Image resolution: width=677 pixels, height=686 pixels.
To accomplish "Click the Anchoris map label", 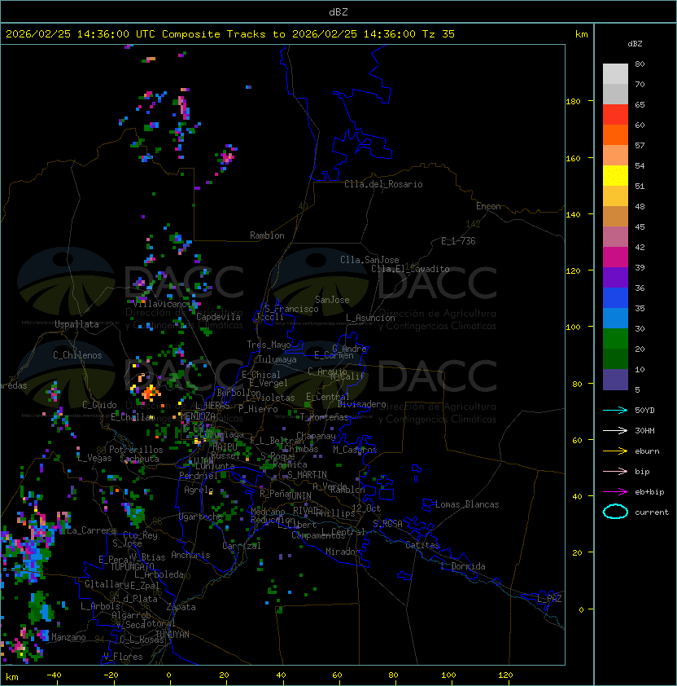I will (x=190, y=555).
